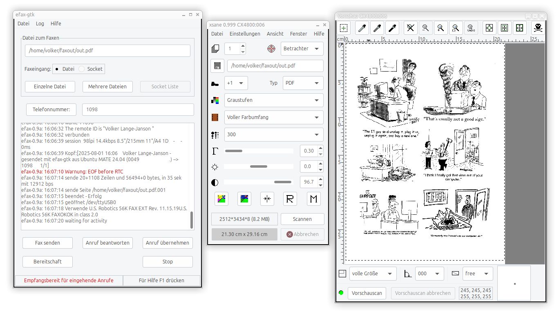
Task: Open the 'Voller Farbumfang' dropdown
Action: pyautogui.click(x=274, y=117)
